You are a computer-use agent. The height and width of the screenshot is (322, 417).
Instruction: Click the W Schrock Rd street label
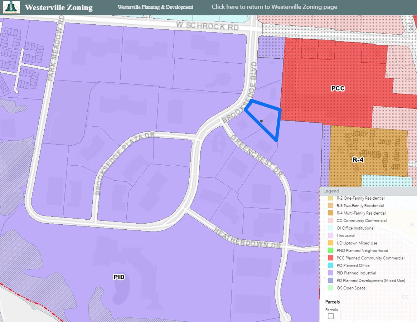point(207,26)
